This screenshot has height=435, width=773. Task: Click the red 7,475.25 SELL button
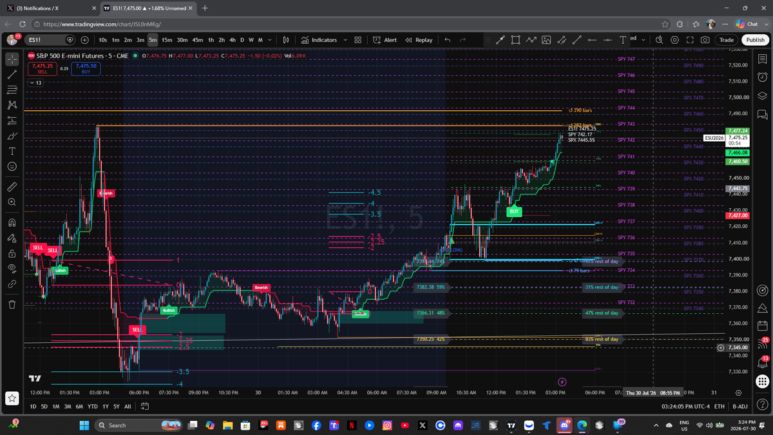tap(42, 68)
